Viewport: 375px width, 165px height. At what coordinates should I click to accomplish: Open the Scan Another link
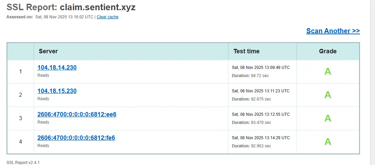[333, 31]
